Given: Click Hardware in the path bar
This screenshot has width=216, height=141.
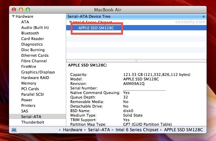Looking at the screenshot, I should click(72, 130).
